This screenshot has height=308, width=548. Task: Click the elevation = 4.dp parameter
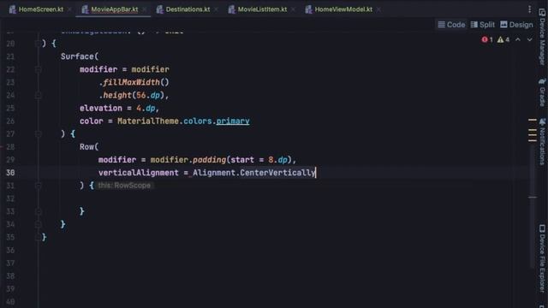(118, 109)
